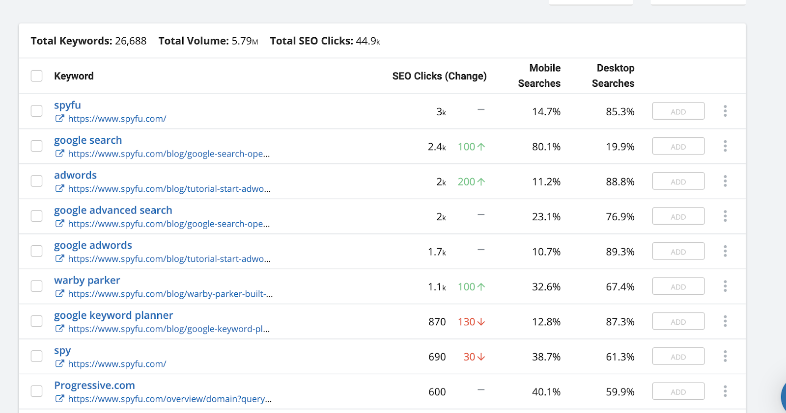The height and width of the screenshot is (413, 786).
Task: Open the spy keyword link
Action: 62,351
